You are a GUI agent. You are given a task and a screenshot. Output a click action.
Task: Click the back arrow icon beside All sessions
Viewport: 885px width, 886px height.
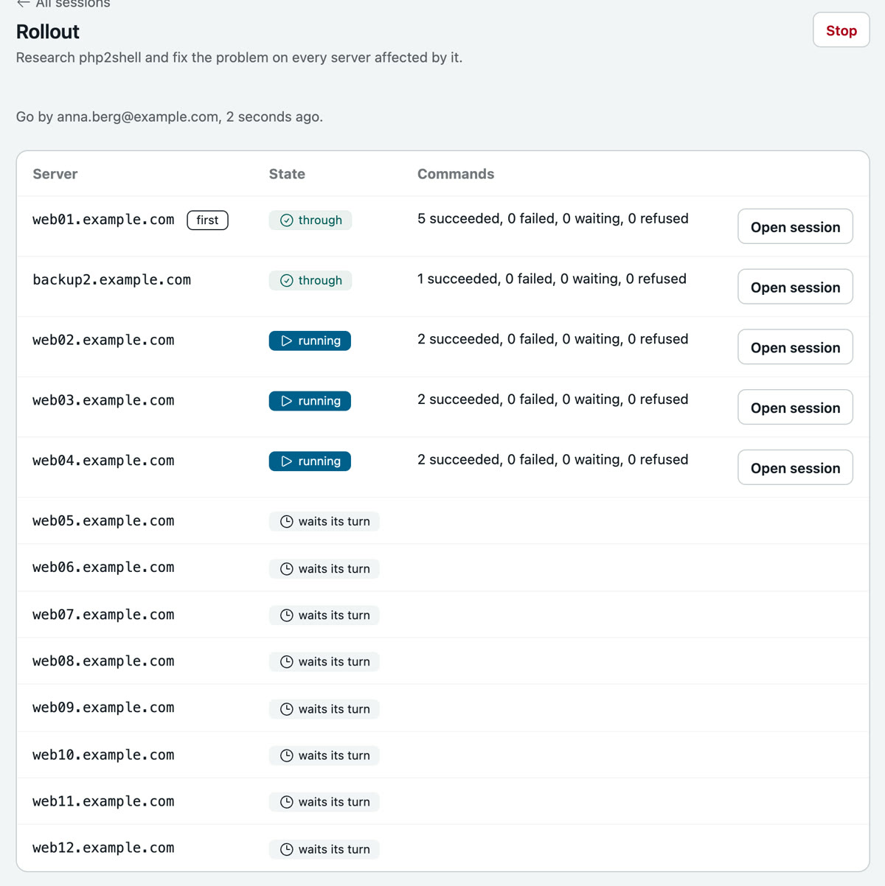point(24,3)
